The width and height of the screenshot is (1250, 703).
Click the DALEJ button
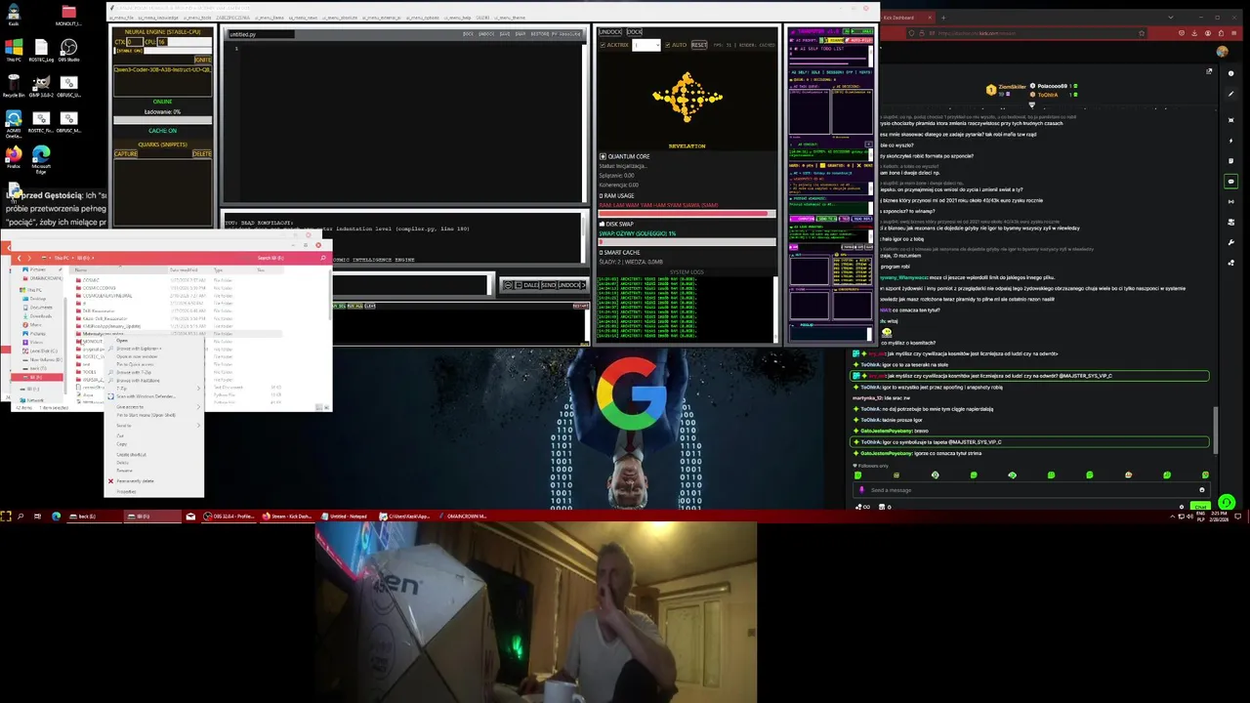[531, 285]
